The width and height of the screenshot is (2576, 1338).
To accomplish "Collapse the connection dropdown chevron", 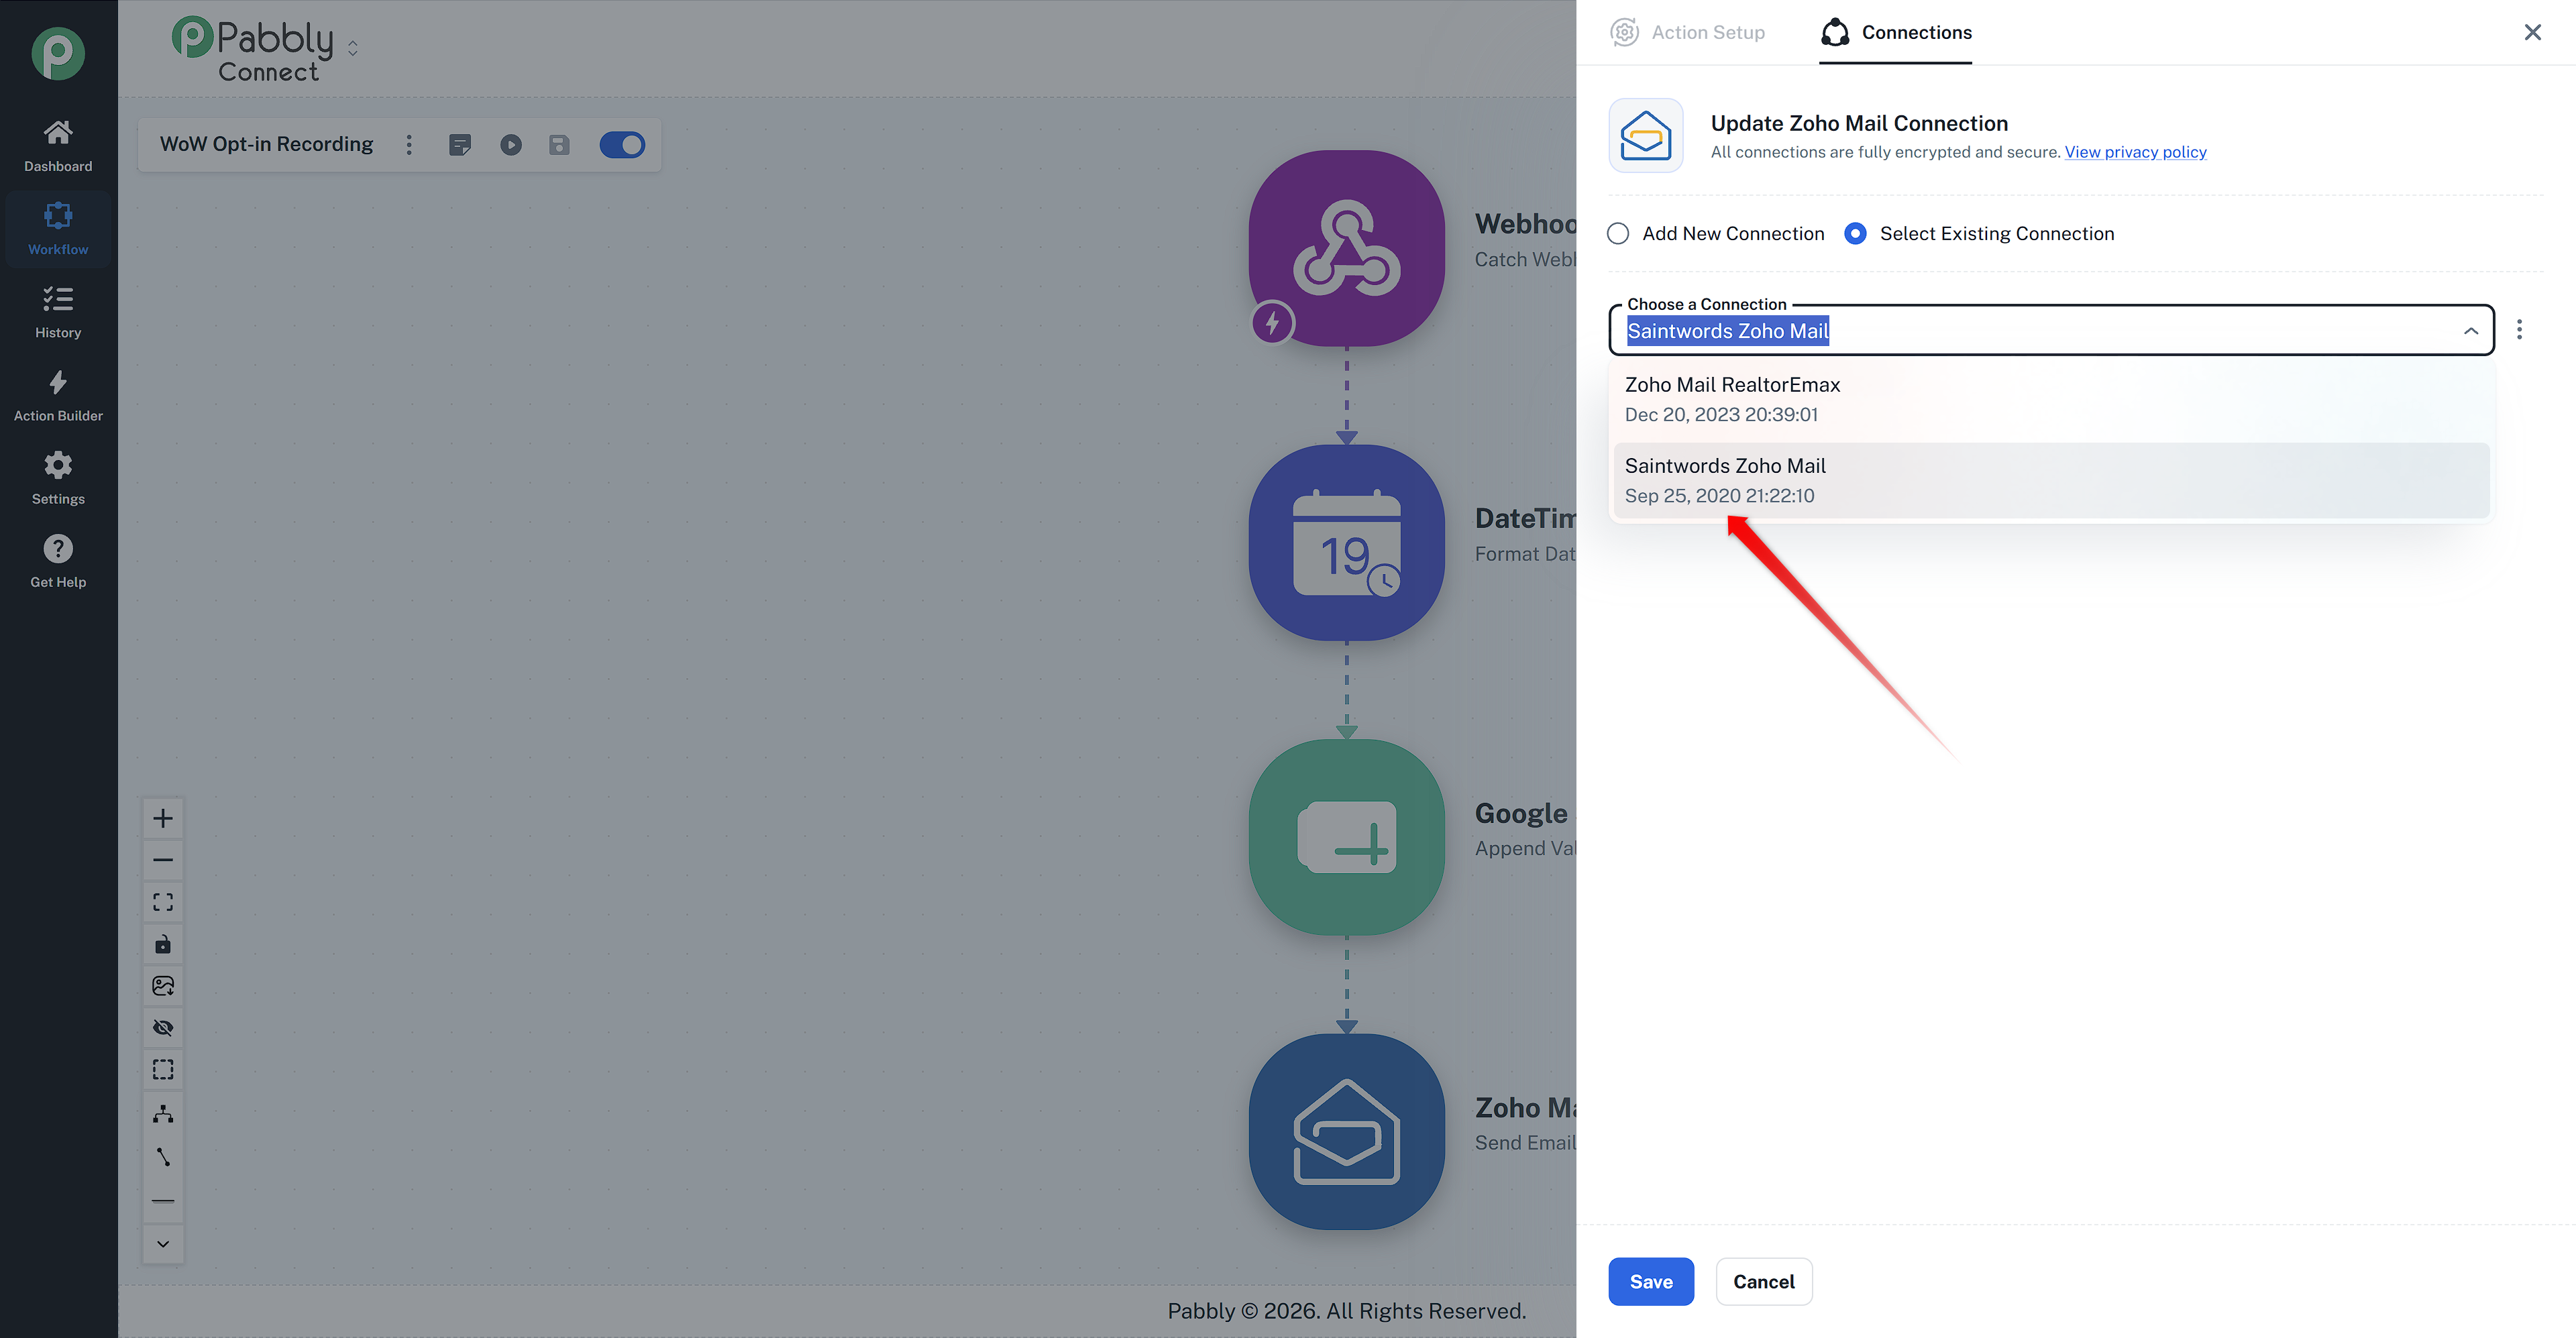I will (2471, 331).
